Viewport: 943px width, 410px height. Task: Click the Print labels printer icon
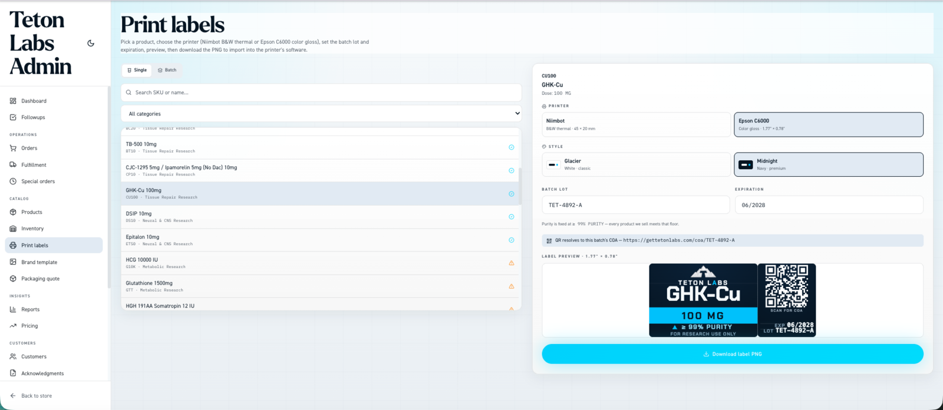[13, 245]
